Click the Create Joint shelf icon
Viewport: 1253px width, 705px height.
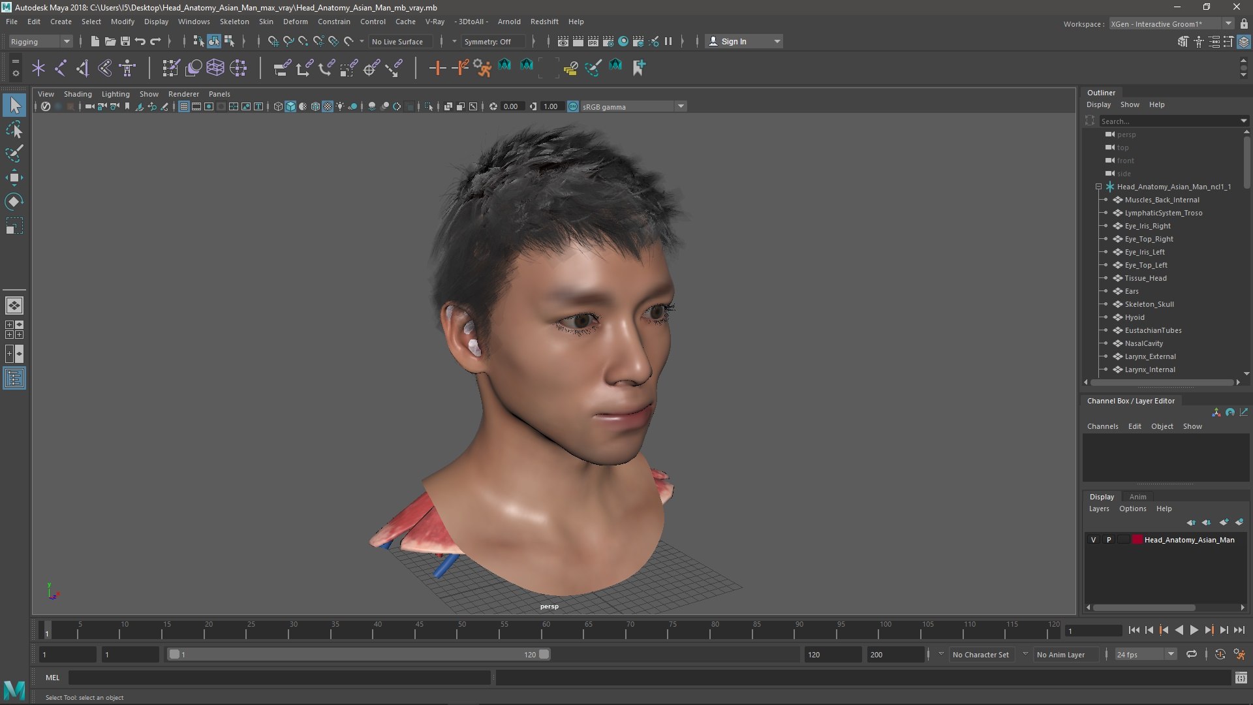pos(60,67)
